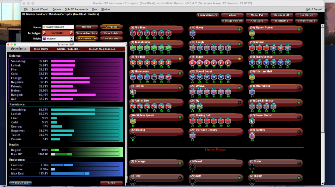This screenshot has height=187, width=335.
Task: Enable the Afterburner power toggle
Action: click(299, 88)
